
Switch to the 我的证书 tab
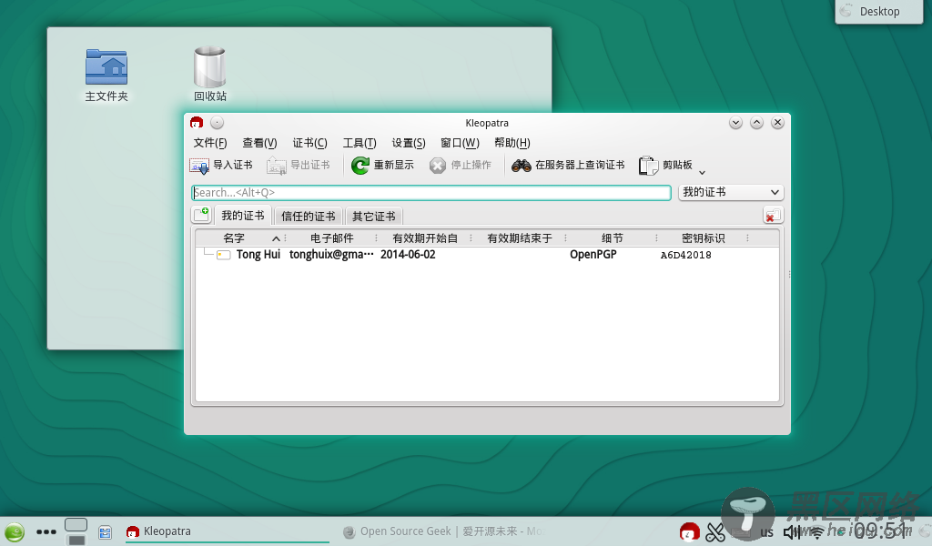pyautogui.click(x=242, y=216)
